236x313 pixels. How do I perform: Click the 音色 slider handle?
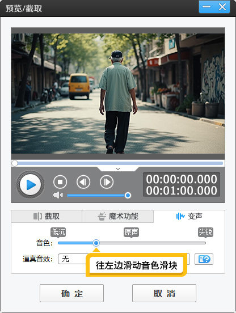(x=96, y=243)
